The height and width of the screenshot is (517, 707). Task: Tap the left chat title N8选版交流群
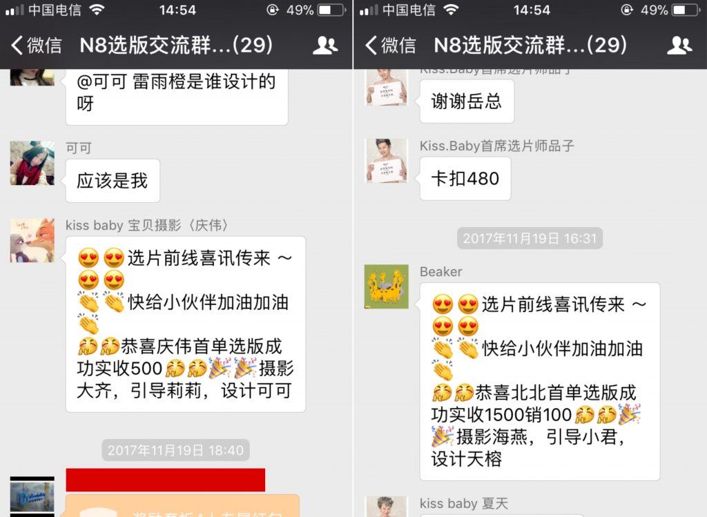[x=176, y=45]
